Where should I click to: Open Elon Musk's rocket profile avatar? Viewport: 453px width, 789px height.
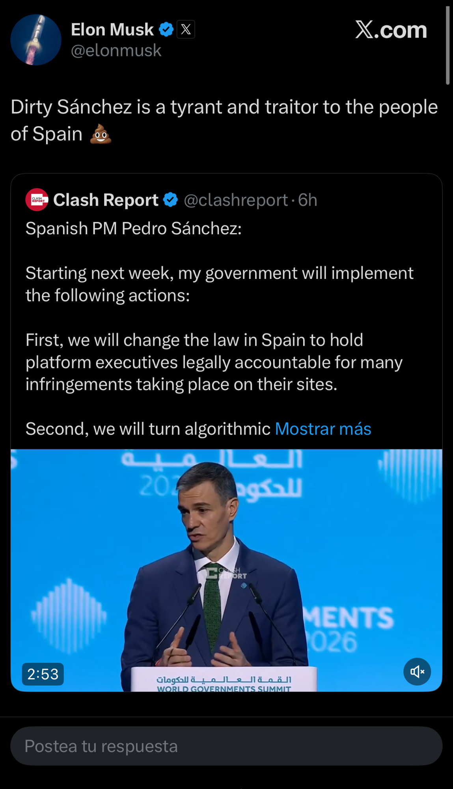(36, 40)
